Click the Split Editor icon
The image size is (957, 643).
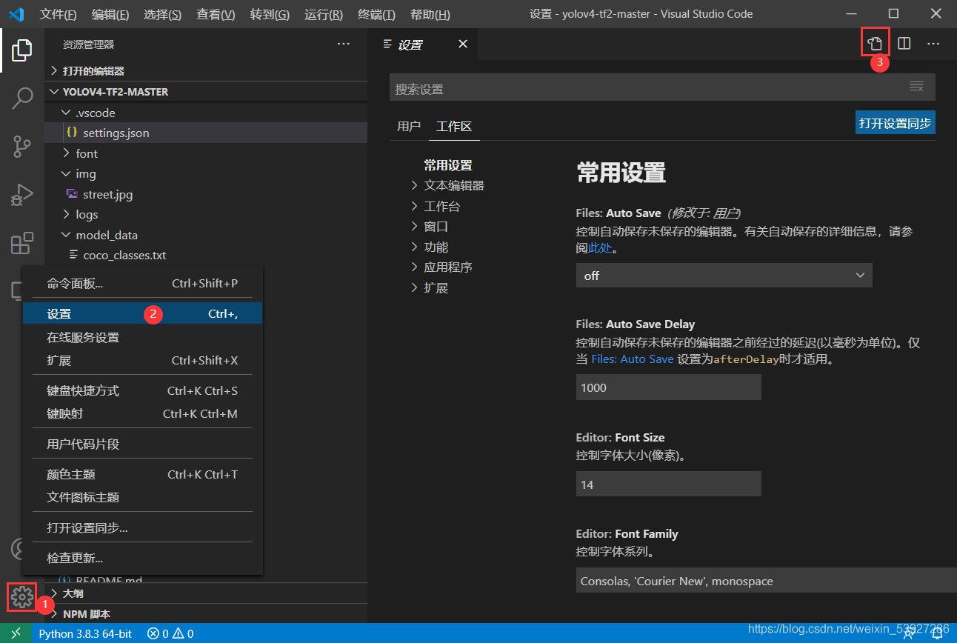[x=904, y=44]
